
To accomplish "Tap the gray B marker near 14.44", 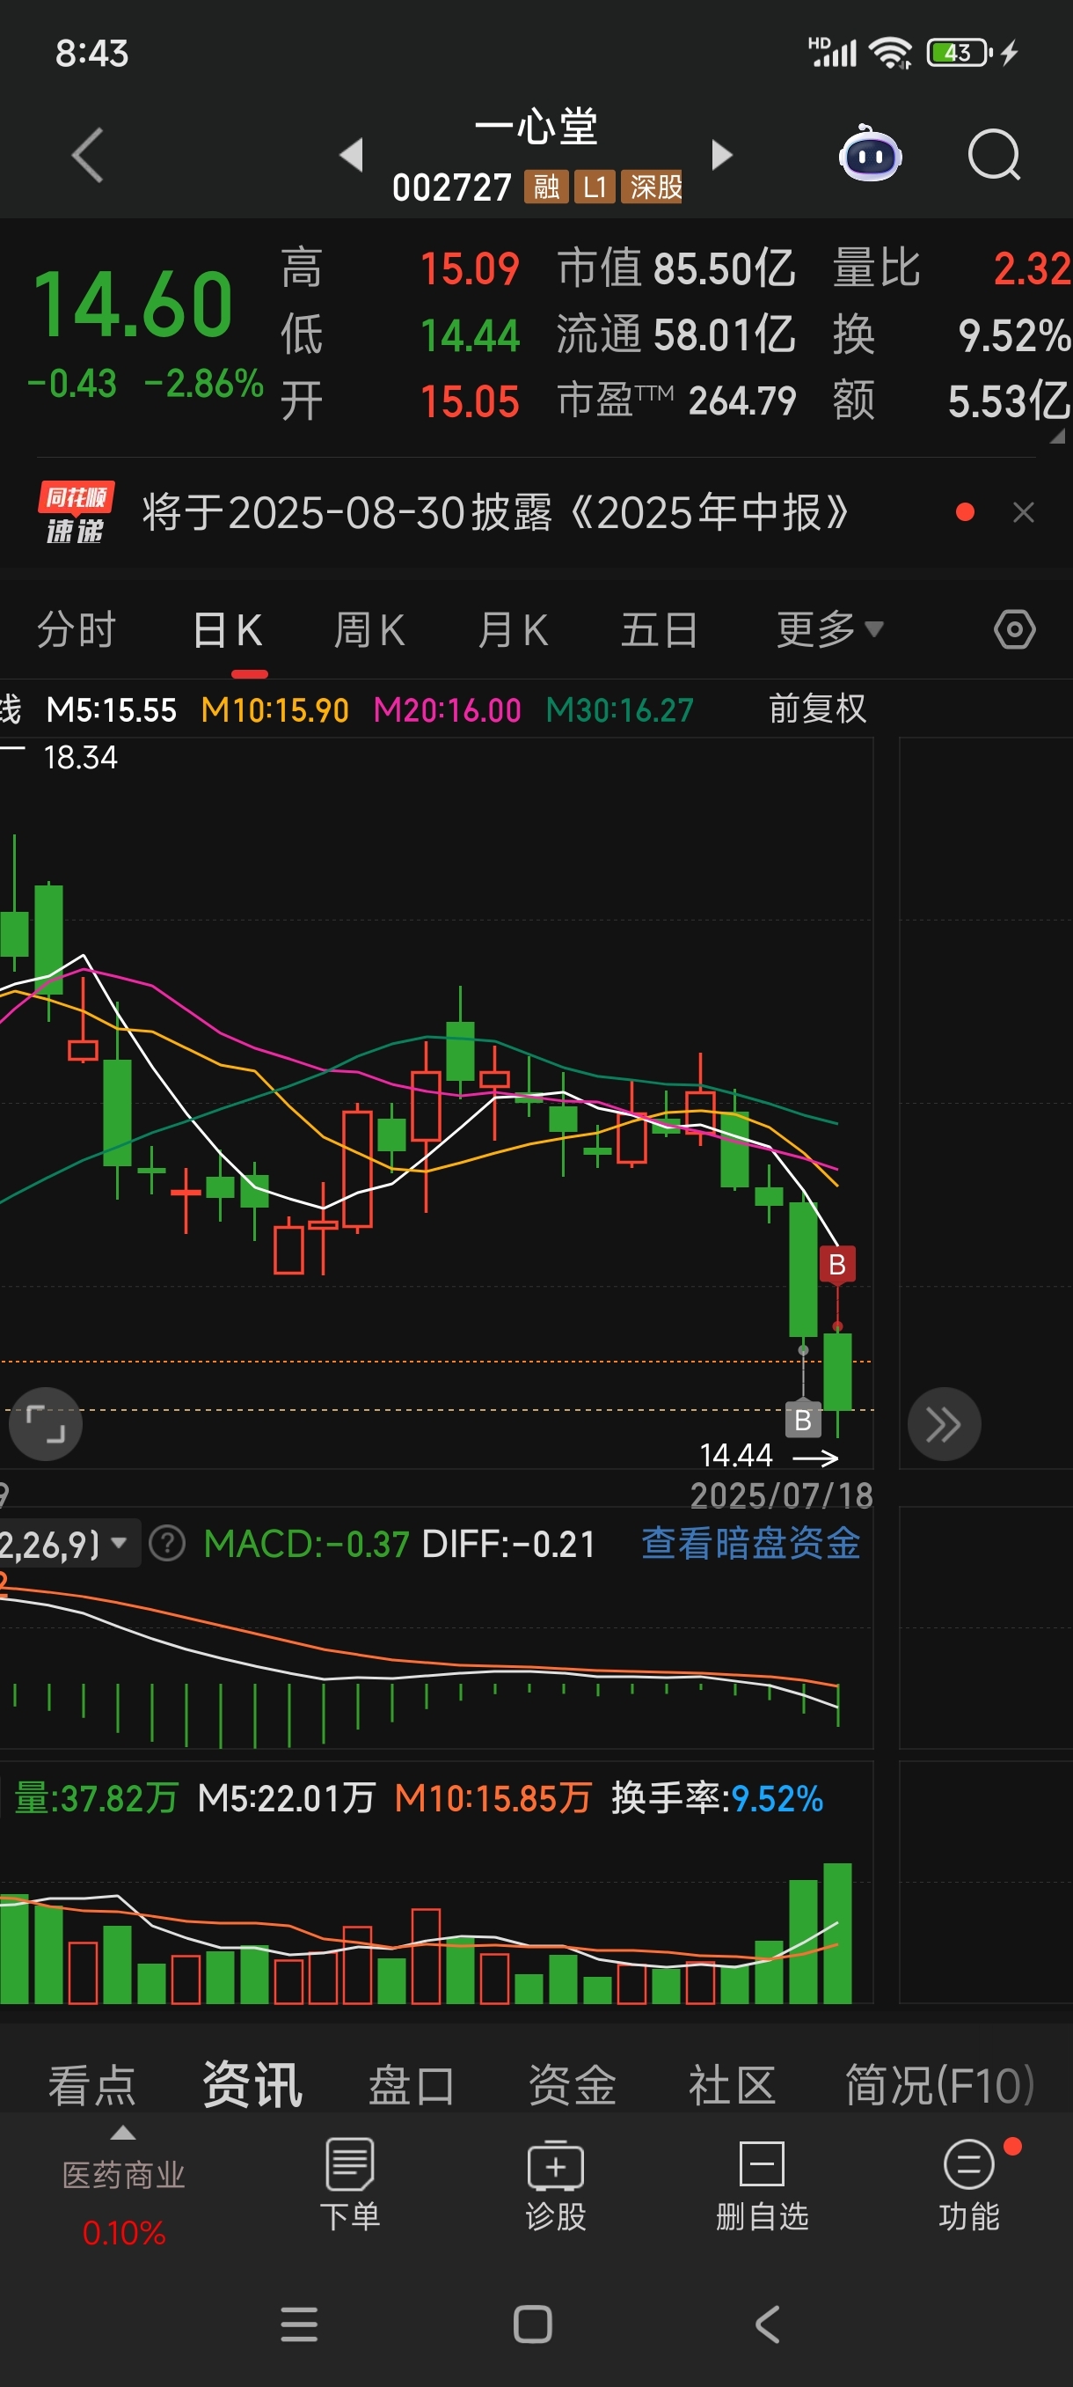I will coord(803,1419).
